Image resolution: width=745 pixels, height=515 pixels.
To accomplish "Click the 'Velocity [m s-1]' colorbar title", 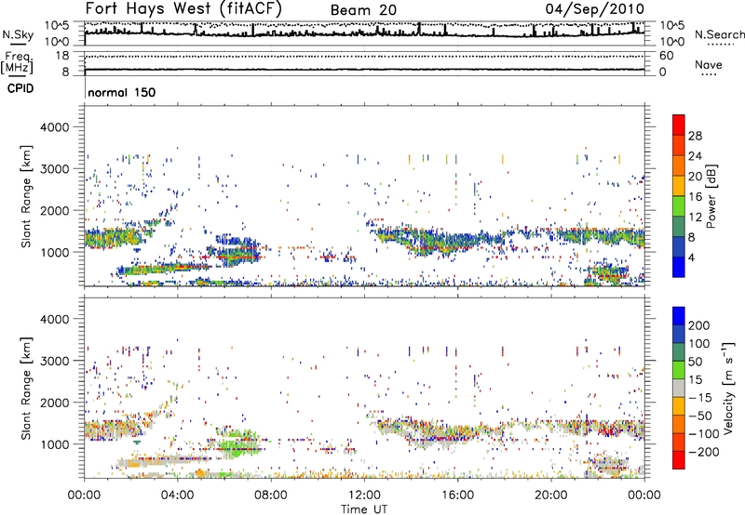I will 728,389.
